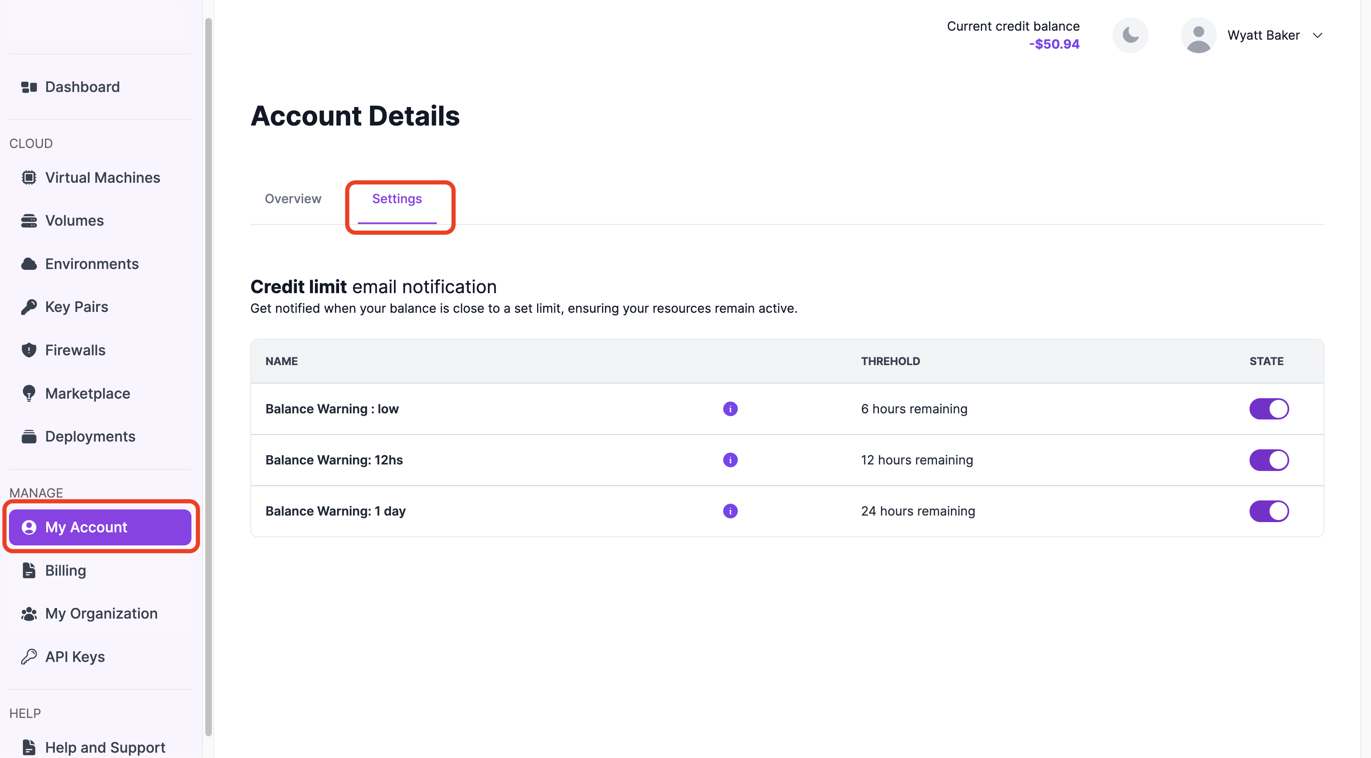Toggle off the 12 hours remaining warning
The height and width of the screenshot is (758, 1371).
pyautogui.click(x=1269, y=460)
